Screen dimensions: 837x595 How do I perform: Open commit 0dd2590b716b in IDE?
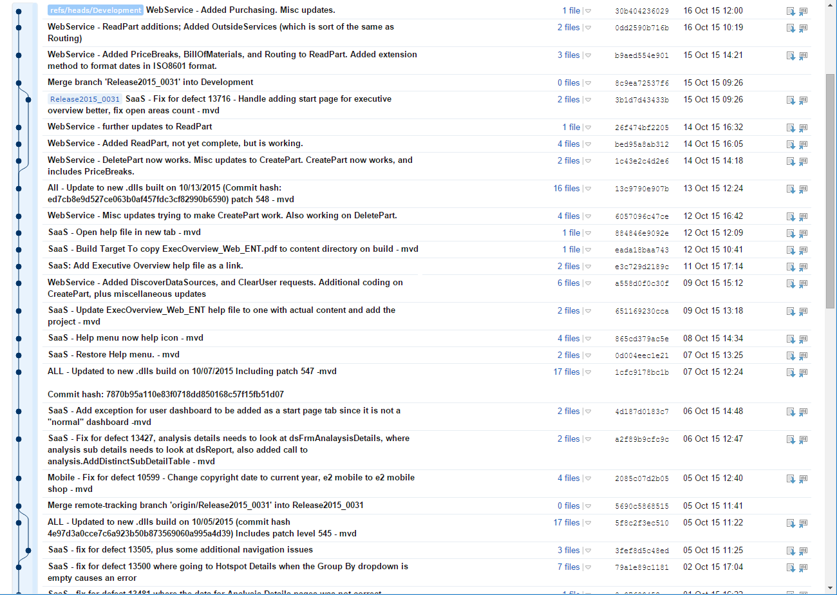click(x=803, y=28)
